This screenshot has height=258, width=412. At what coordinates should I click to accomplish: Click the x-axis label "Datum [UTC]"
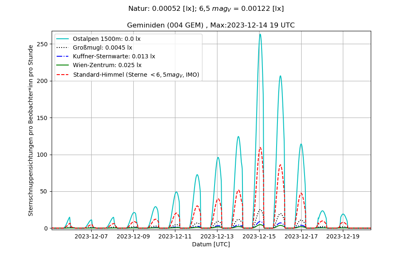(x=211, y=244)
